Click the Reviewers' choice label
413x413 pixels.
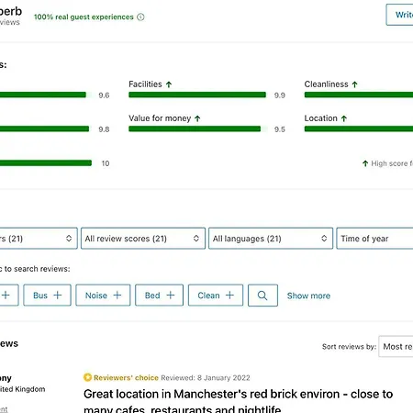[126, 378]
